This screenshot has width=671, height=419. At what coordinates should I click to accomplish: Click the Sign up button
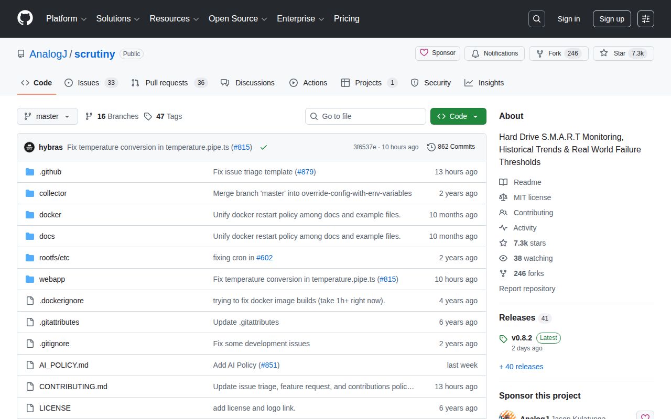(x=612, y=19)
